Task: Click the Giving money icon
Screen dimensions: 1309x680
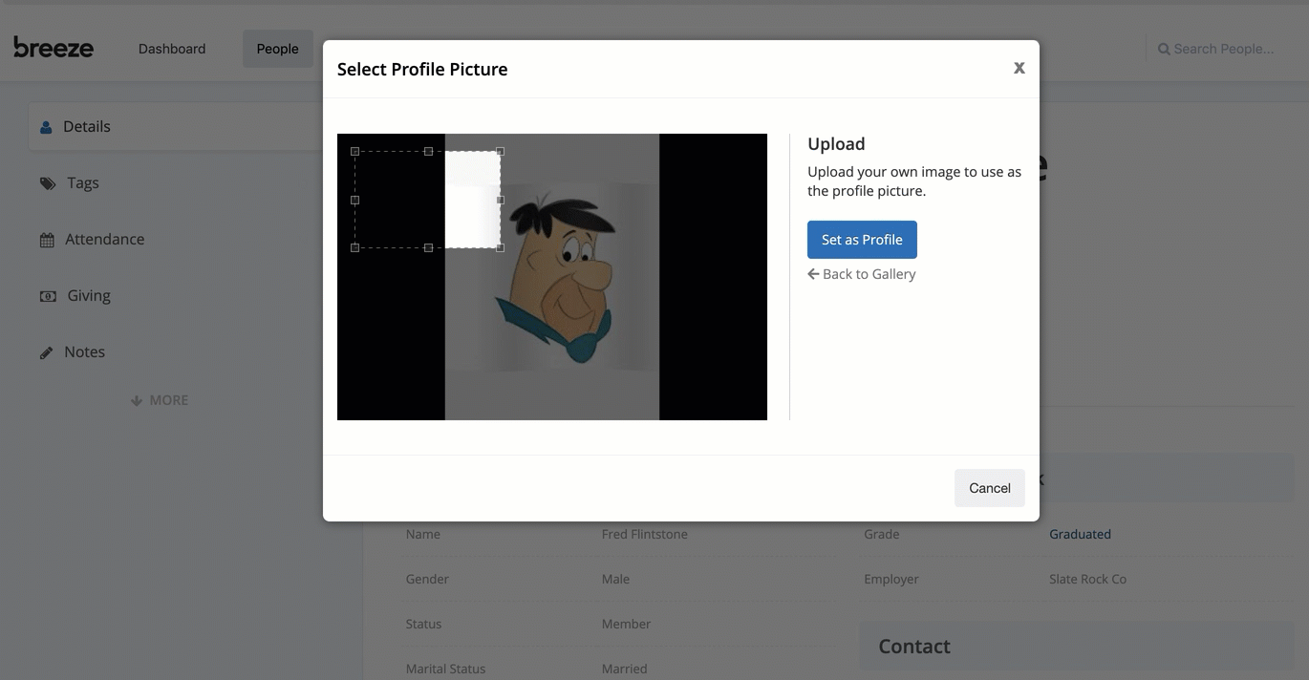Action: pyautogui.click(x=48, y=296)
